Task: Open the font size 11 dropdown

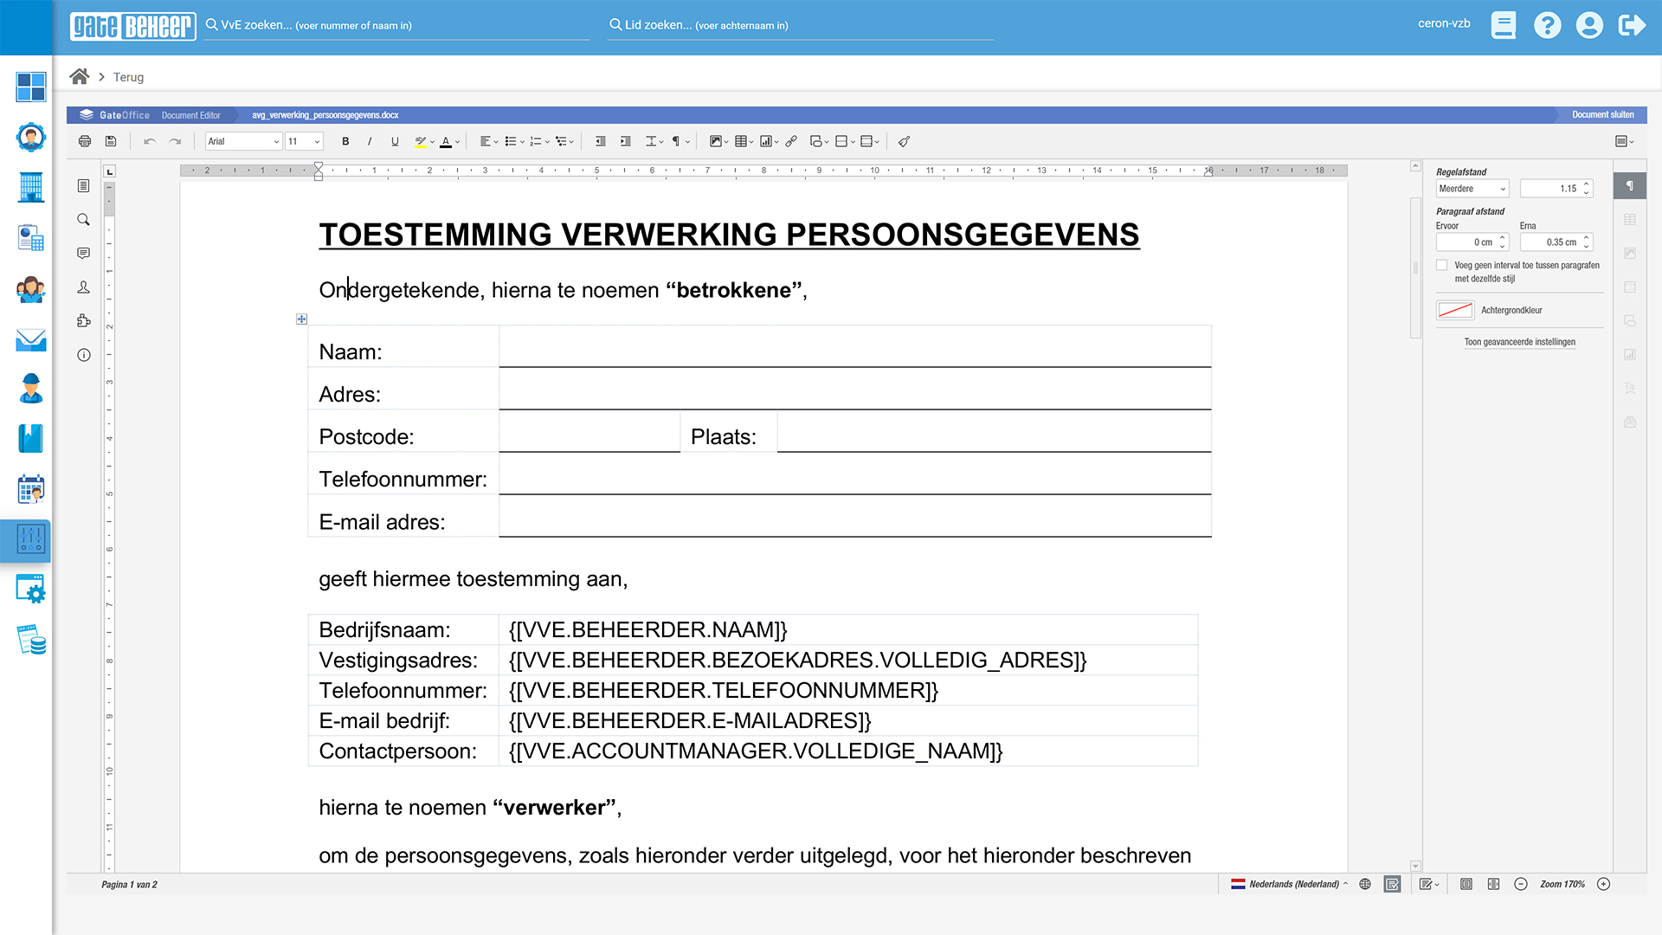Action: click(304, 141)
